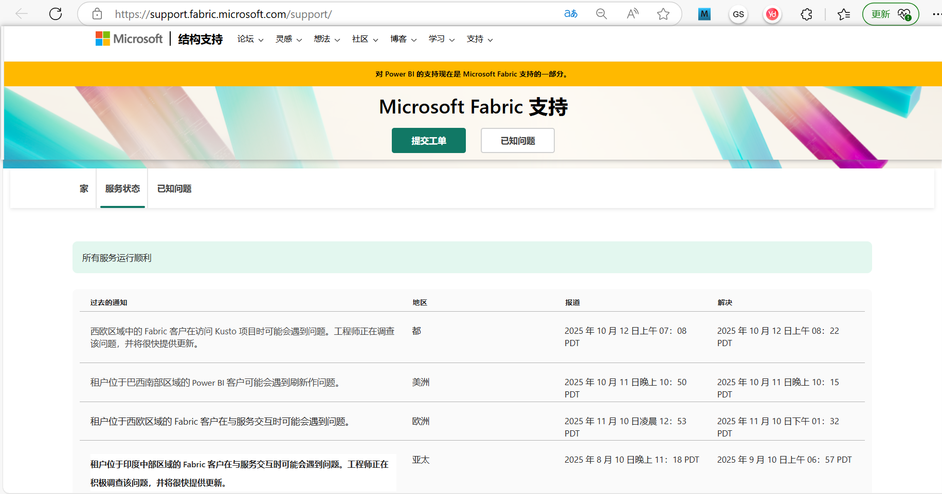Viewport: 942px width, 494px height.
Task: Click the 上午 06：57 resolved time cell
Action: (x=785, y=460)
